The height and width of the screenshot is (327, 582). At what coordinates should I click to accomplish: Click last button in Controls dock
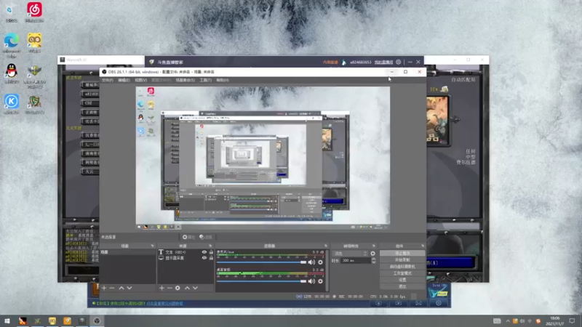[402, 286]
